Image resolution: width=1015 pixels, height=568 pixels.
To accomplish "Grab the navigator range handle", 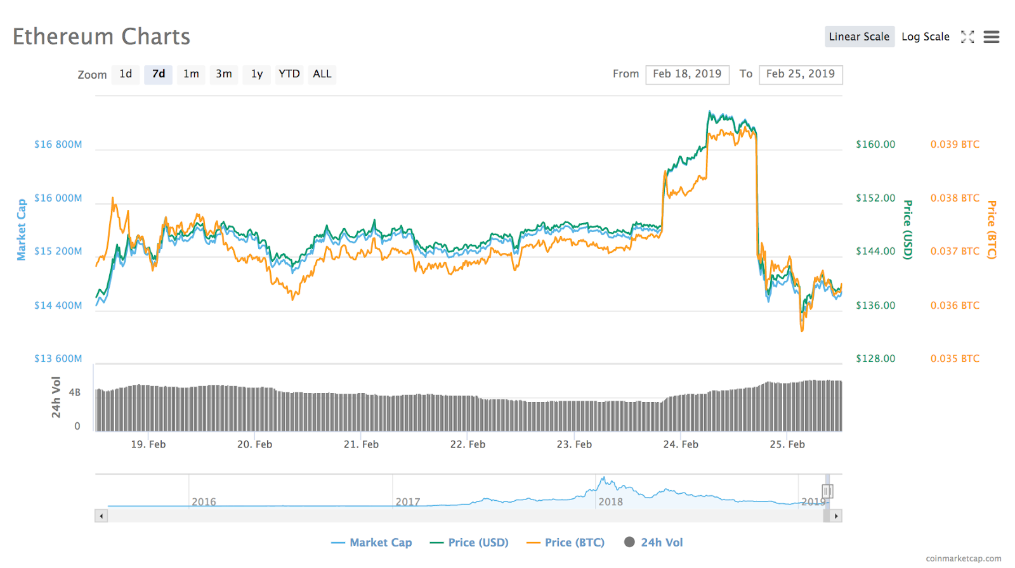I will tap(827, 491).
